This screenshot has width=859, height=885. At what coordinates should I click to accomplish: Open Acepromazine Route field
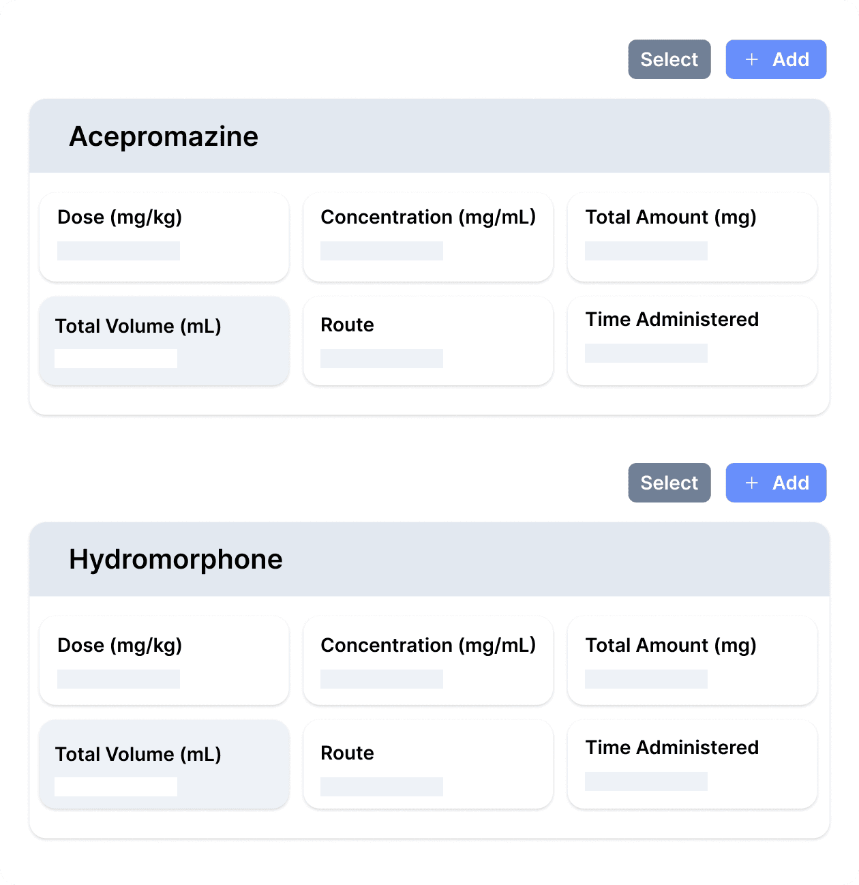point(382,359)
